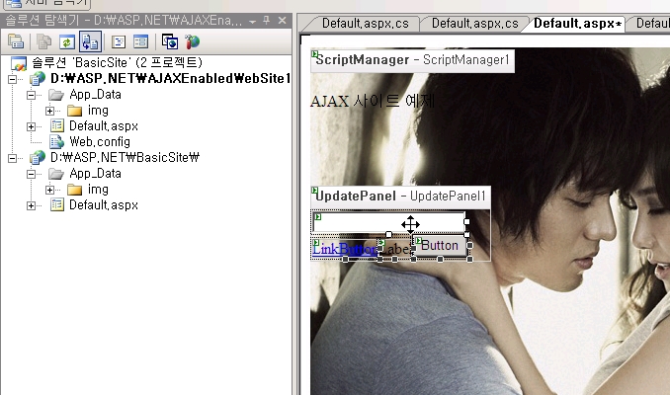Click the text box inside UpdatePanel1
The image size is (670, 395).
click(x=388, y=222)
